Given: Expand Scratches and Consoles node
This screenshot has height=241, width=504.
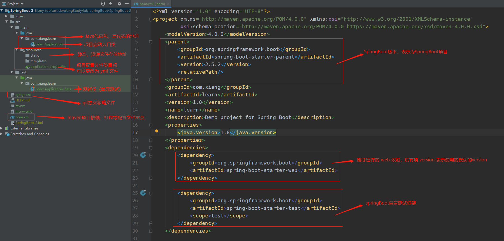Looking at the screenshot, I should pyautogui.click(x=2, y=134).
